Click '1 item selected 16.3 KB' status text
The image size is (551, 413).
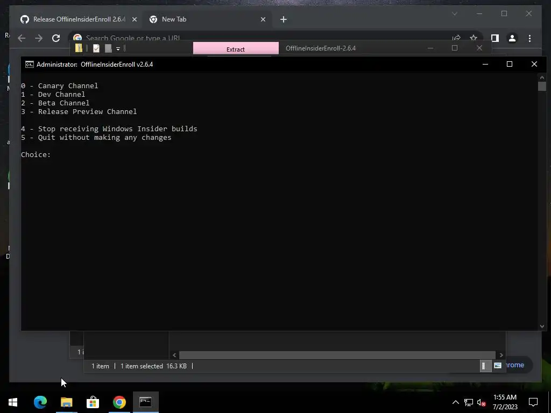153,366
